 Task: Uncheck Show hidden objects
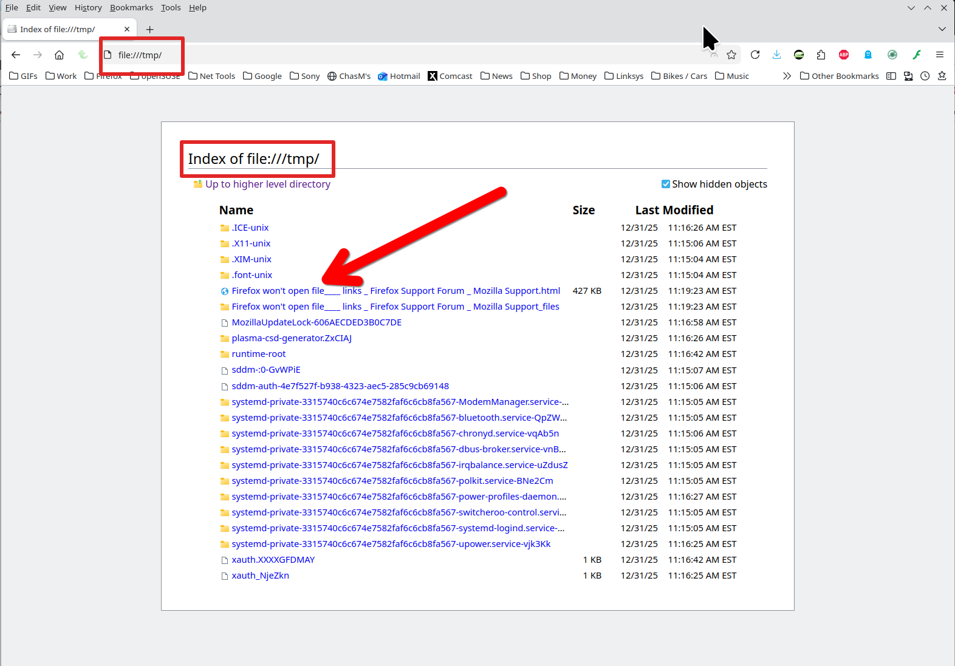tap(666, 184)
